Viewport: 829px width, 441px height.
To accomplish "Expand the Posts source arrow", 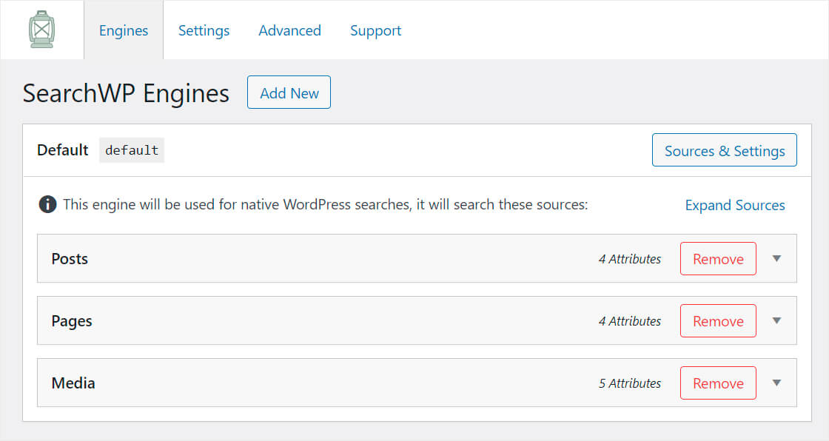I will pos(776,258).
